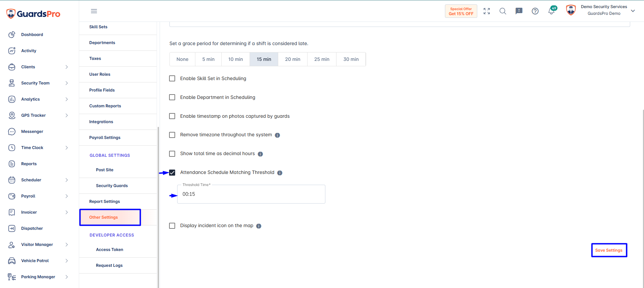Open the Messenger chat bubble icon

[x=12, y=132]
